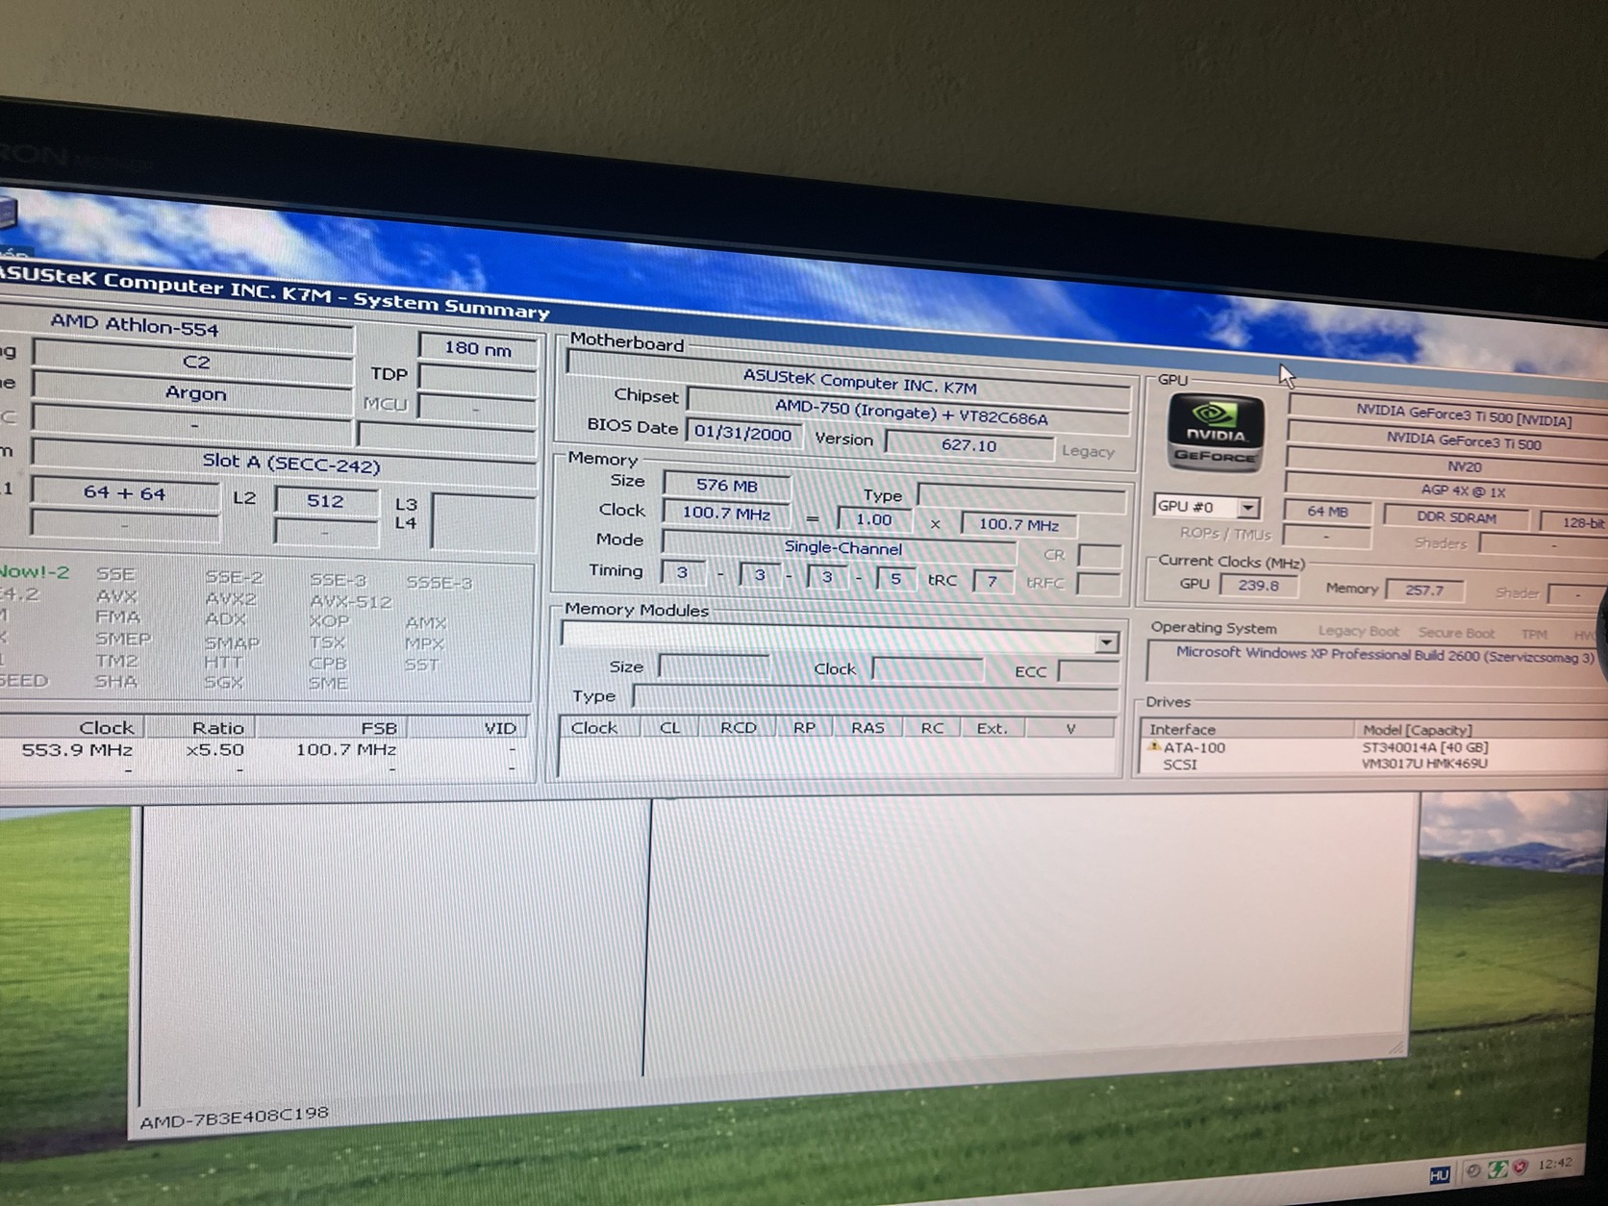Click the AVX-512 feature label

click(x=350, y=602)
